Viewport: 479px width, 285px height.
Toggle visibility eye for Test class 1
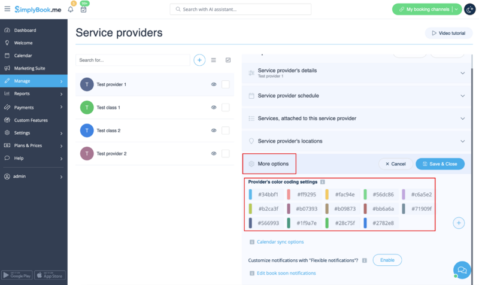pos(214,108)
